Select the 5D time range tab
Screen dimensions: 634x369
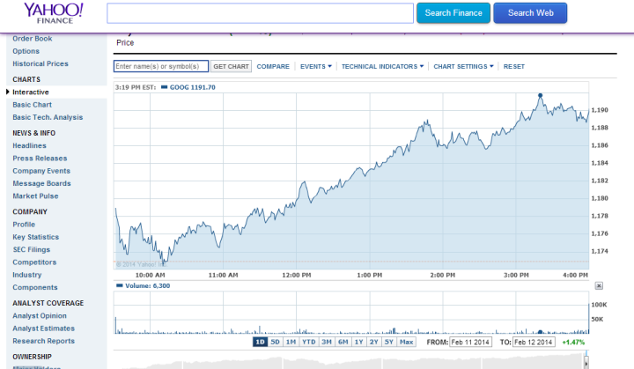pyautogui.click(x=275, y=342)
